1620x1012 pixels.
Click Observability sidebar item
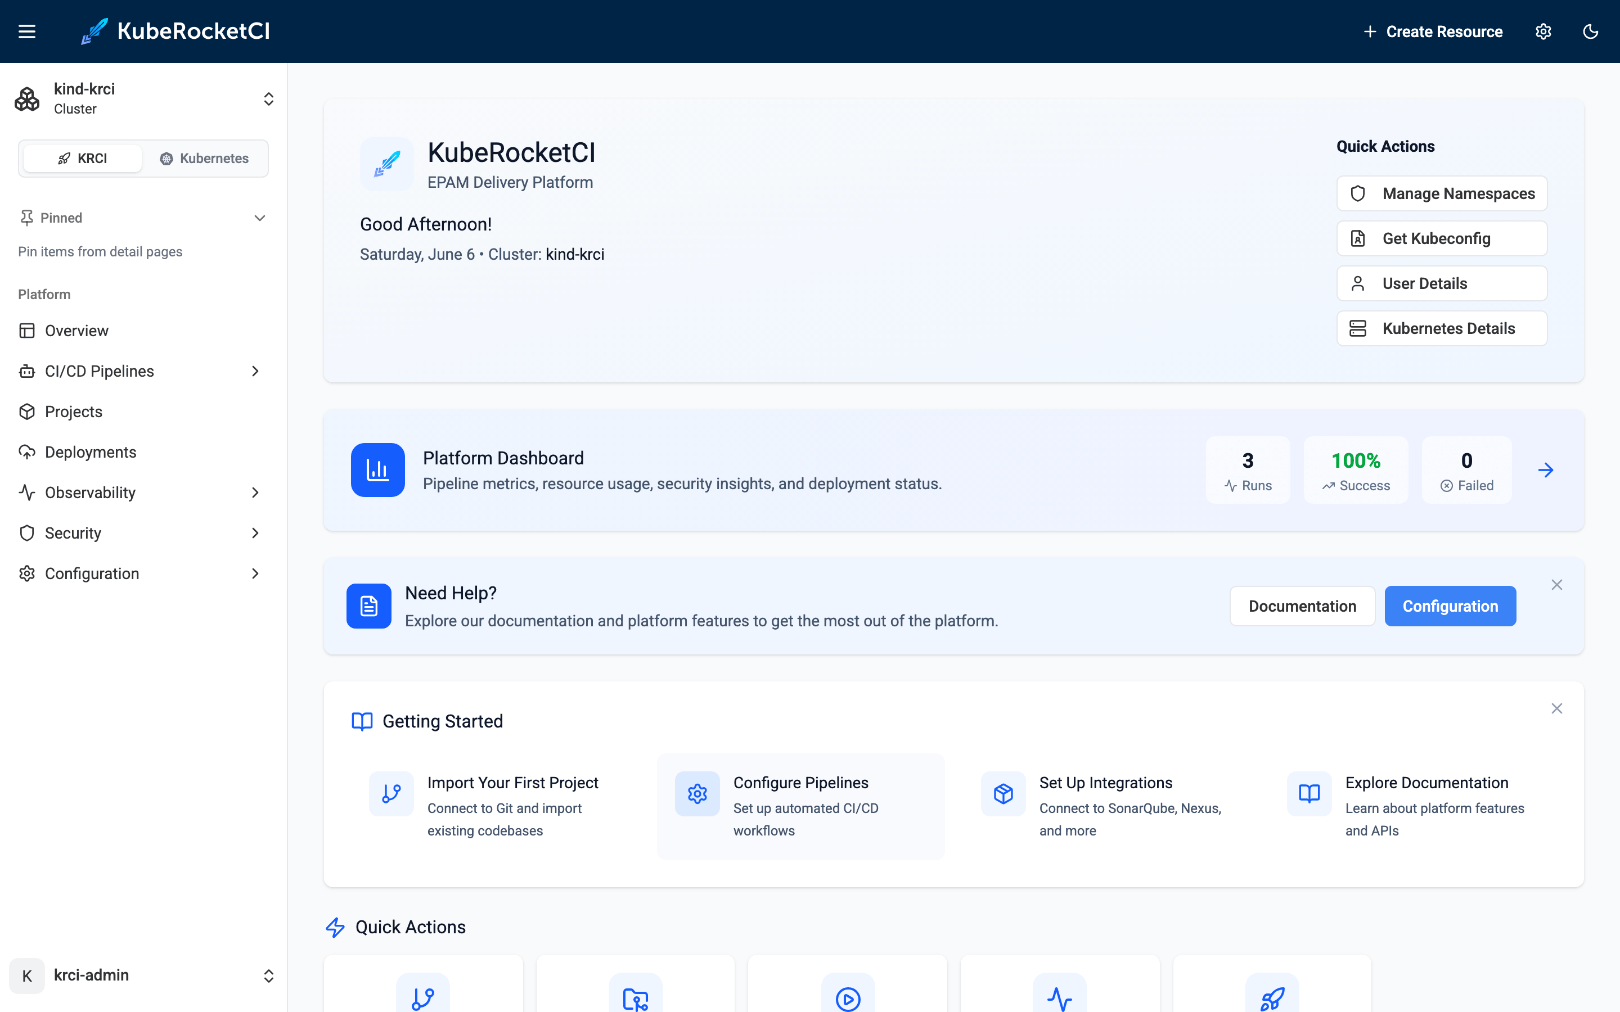(144, 493)
